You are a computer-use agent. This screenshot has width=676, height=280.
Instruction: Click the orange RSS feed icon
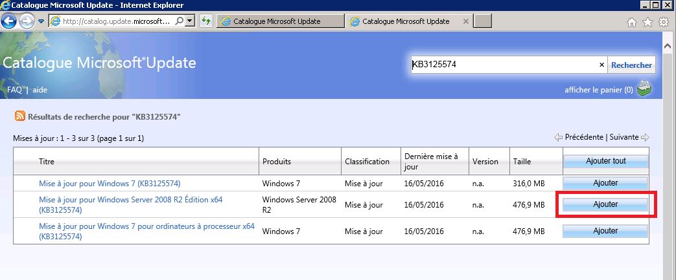tap(20, 116)
